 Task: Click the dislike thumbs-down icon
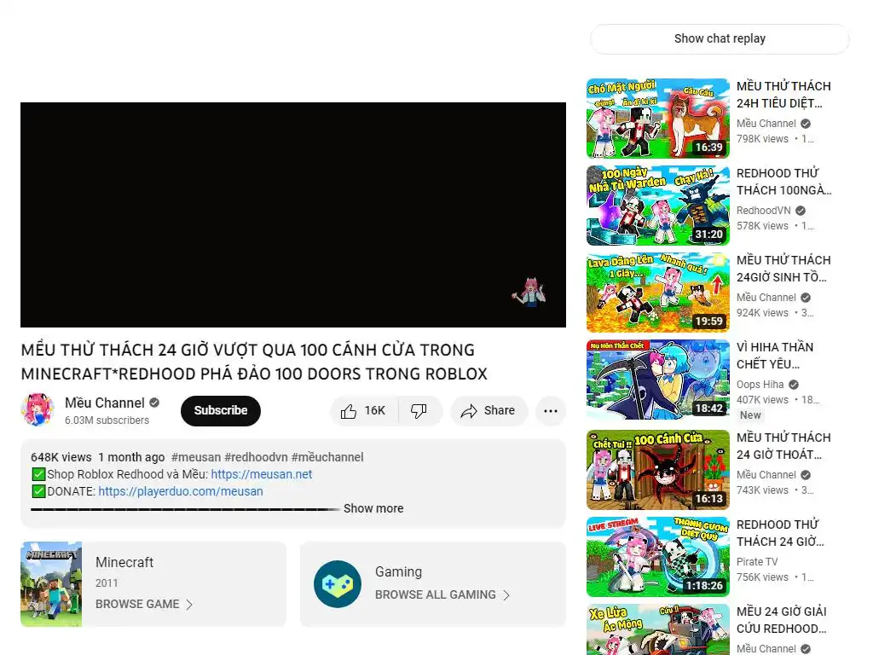pyautogui.click(x=419, y=411)
